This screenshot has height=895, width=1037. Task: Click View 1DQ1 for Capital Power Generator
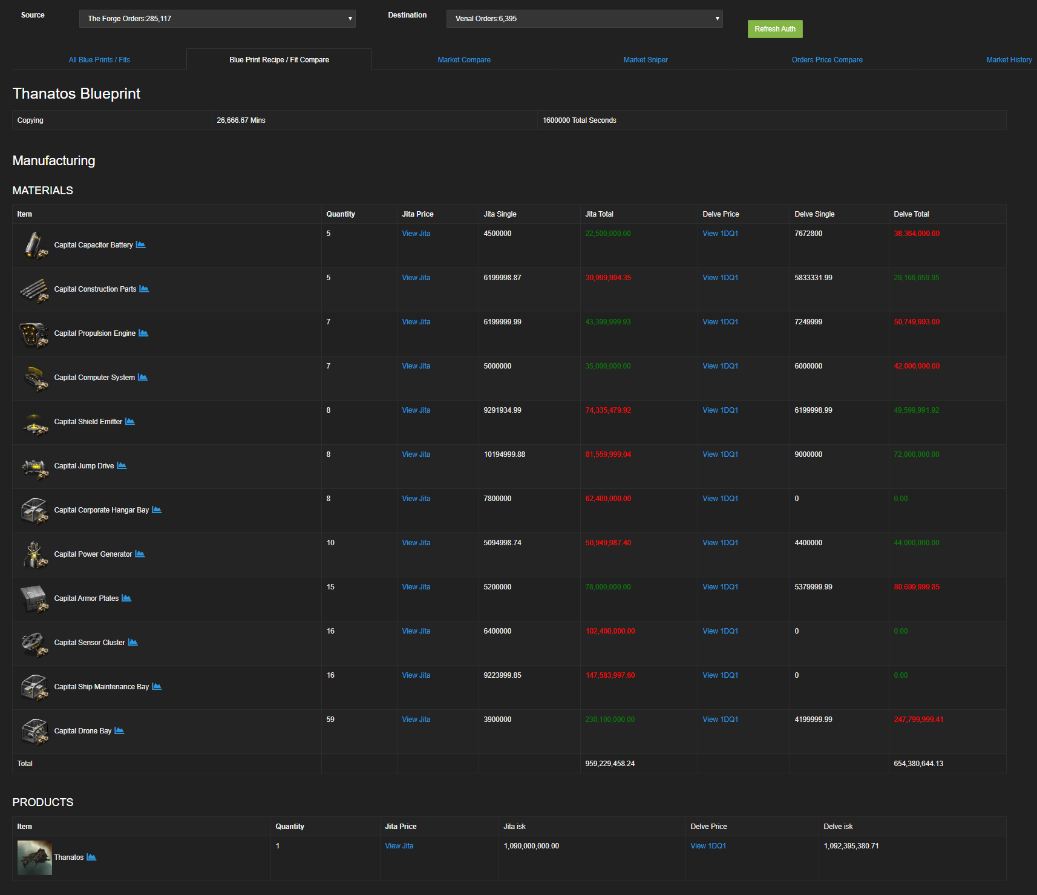click(x=720, y=543)
